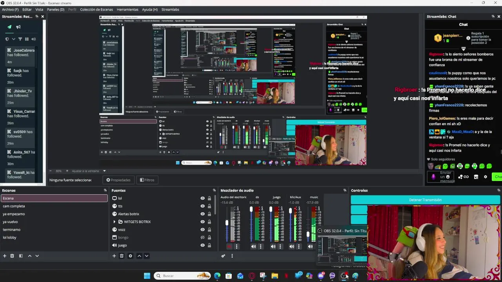Open chat settings gear in Streamlabs Chat

point(485,177)
